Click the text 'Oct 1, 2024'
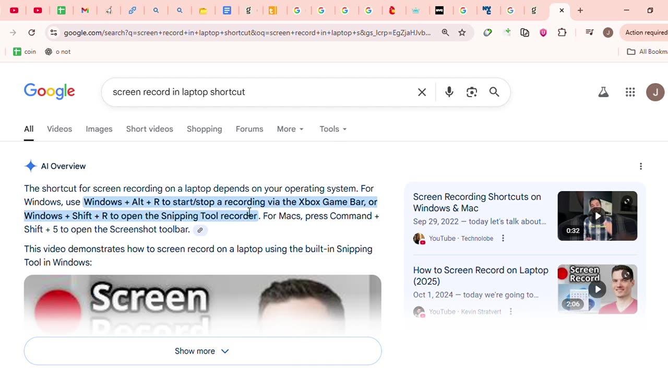The width and height of the screenshot is (668, 376). tap(432, 295)
